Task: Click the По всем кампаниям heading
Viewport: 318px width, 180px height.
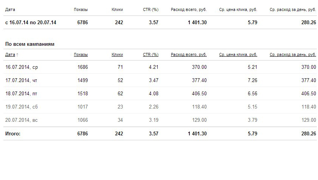Action: pyautogui.click(x=30, y=44)
